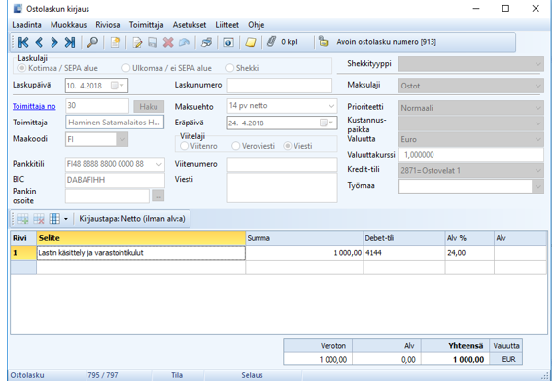Expand the Työmaa dropdown

[537, 187]
